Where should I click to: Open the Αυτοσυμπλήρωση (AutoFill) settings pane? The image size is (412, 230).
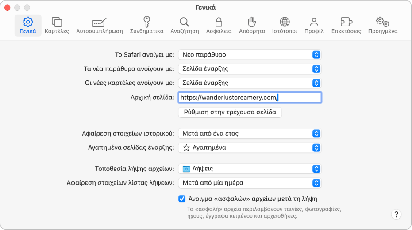[100, 25]
